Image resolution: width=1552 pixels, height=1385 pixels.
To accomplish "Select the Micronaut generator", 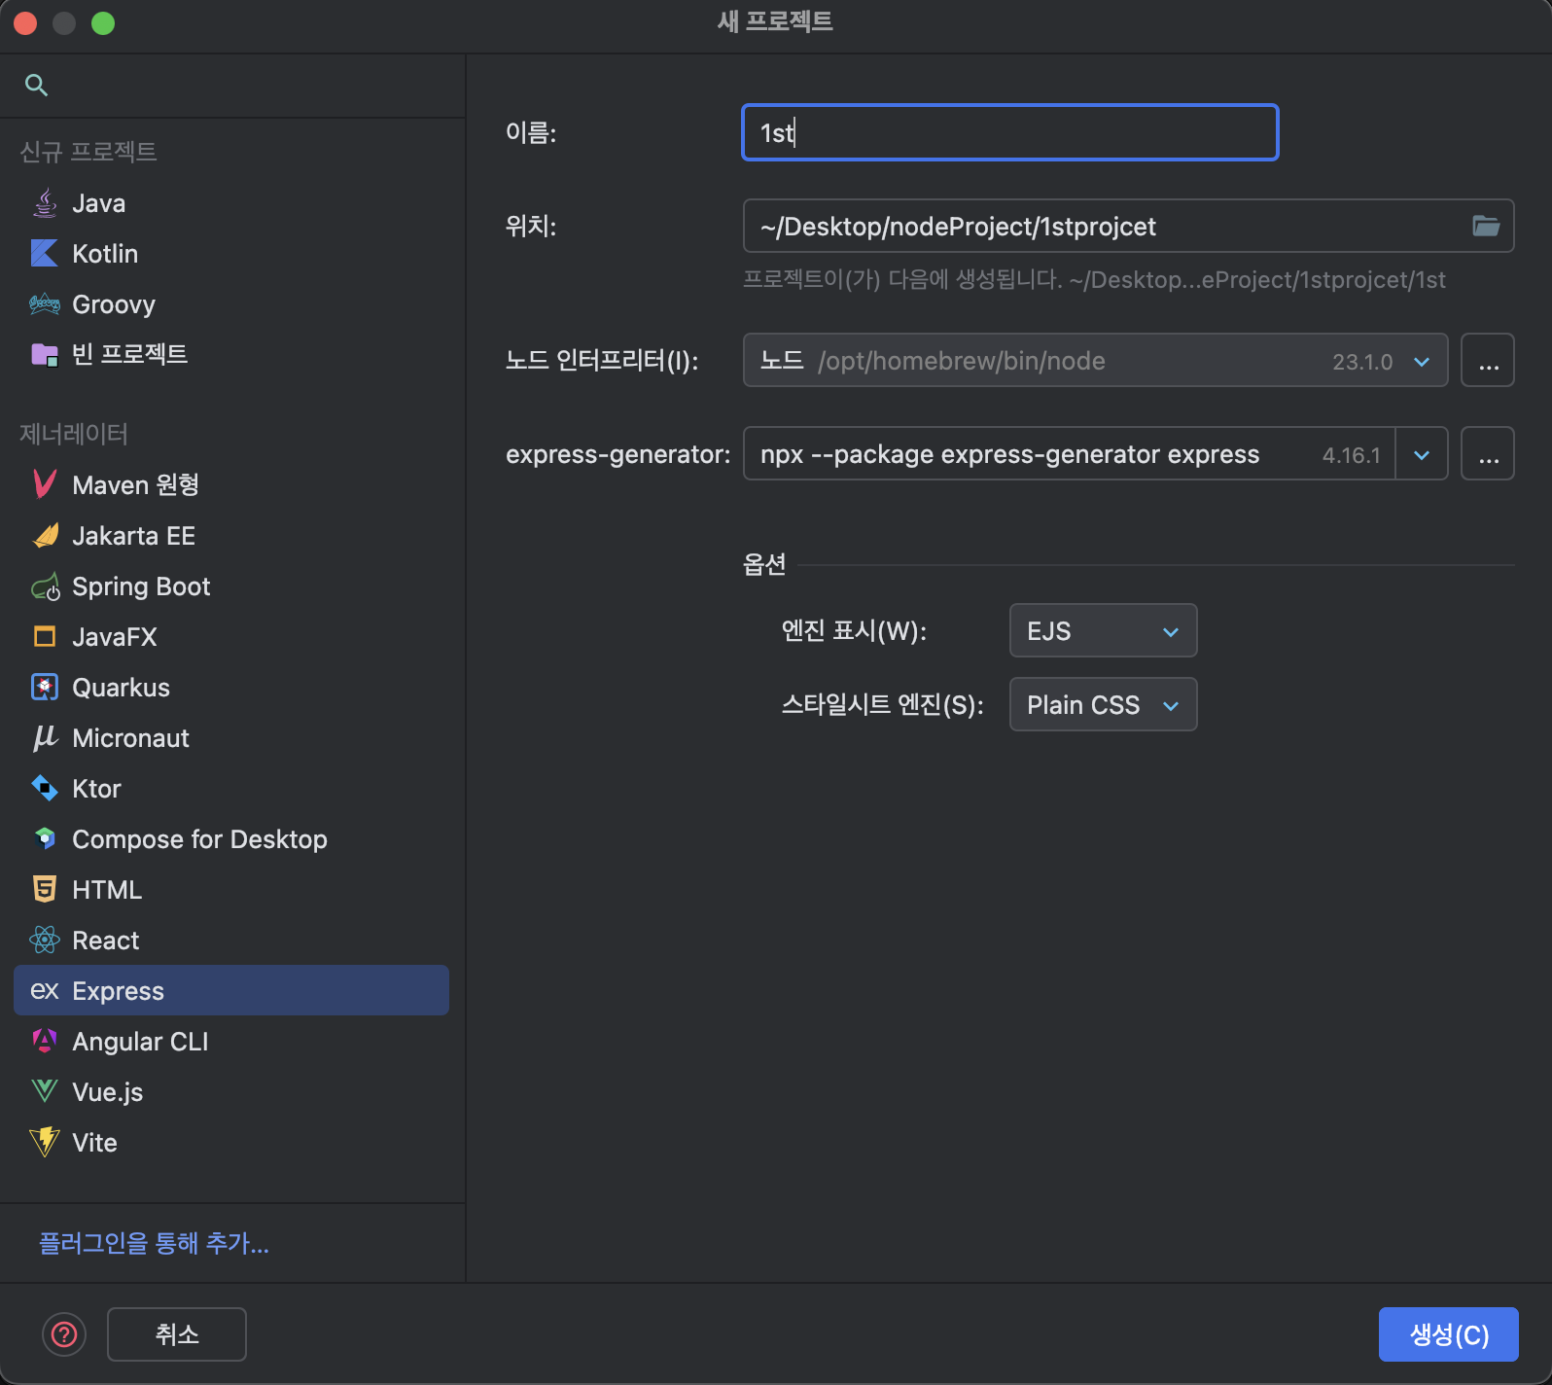I will 231,738.
